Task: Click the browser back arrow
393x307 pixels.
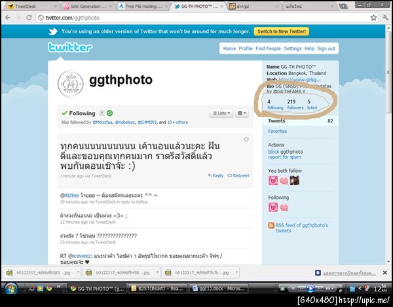Action: tap(8, 18)
